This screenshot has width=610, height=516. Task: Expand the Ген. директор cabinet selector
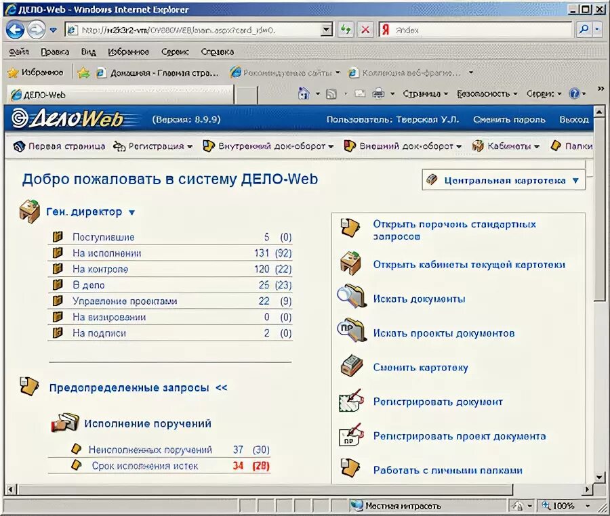(x=132, y=213)
